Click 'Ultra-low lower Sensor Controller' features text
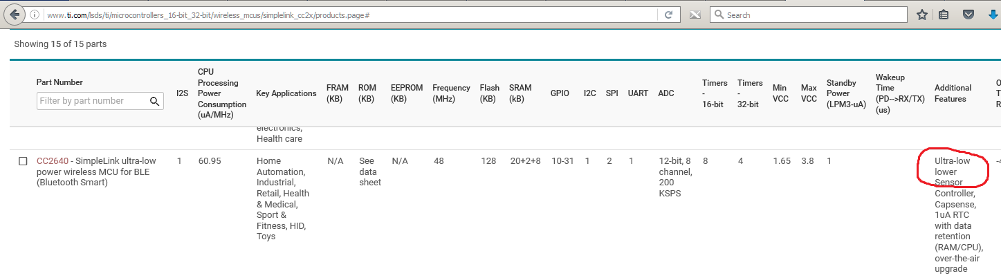Screen dimensions: 1001x278 point(955,176)
